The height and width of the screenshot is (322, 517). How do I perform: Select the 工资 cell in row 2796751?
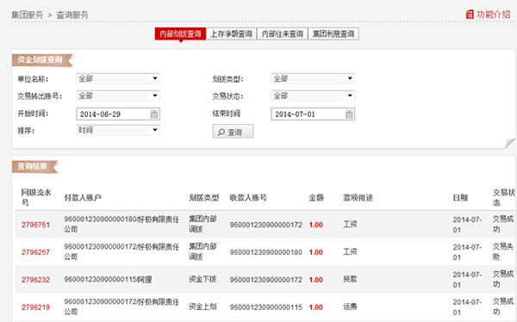pos(350,225)
